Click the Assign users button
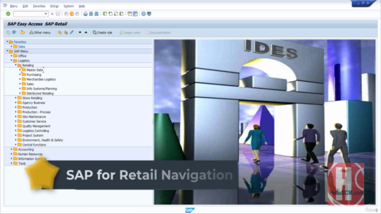 [x=130, y=33]
